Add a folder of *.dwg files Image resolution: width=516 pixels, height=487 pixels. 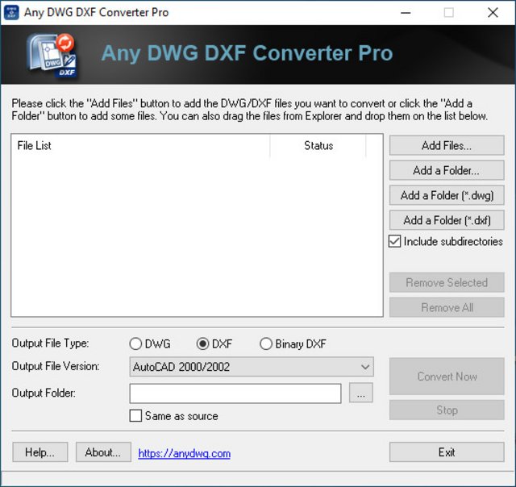click(x=447, y=195)
